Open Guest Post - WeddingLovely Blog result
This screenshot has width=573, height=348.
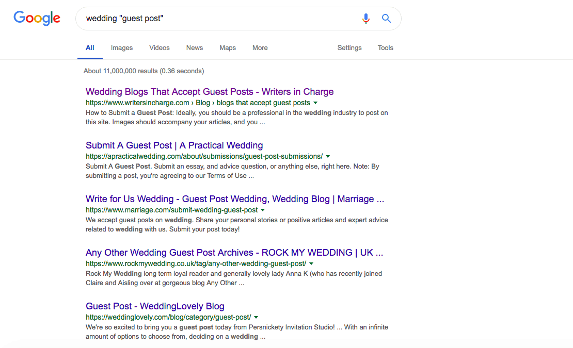point(155,306)
